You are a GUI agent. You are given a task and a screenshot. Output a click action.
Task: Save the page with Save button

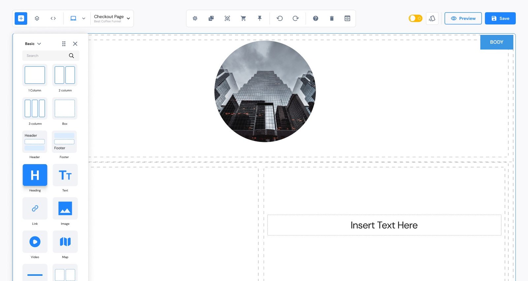[500, 18]
